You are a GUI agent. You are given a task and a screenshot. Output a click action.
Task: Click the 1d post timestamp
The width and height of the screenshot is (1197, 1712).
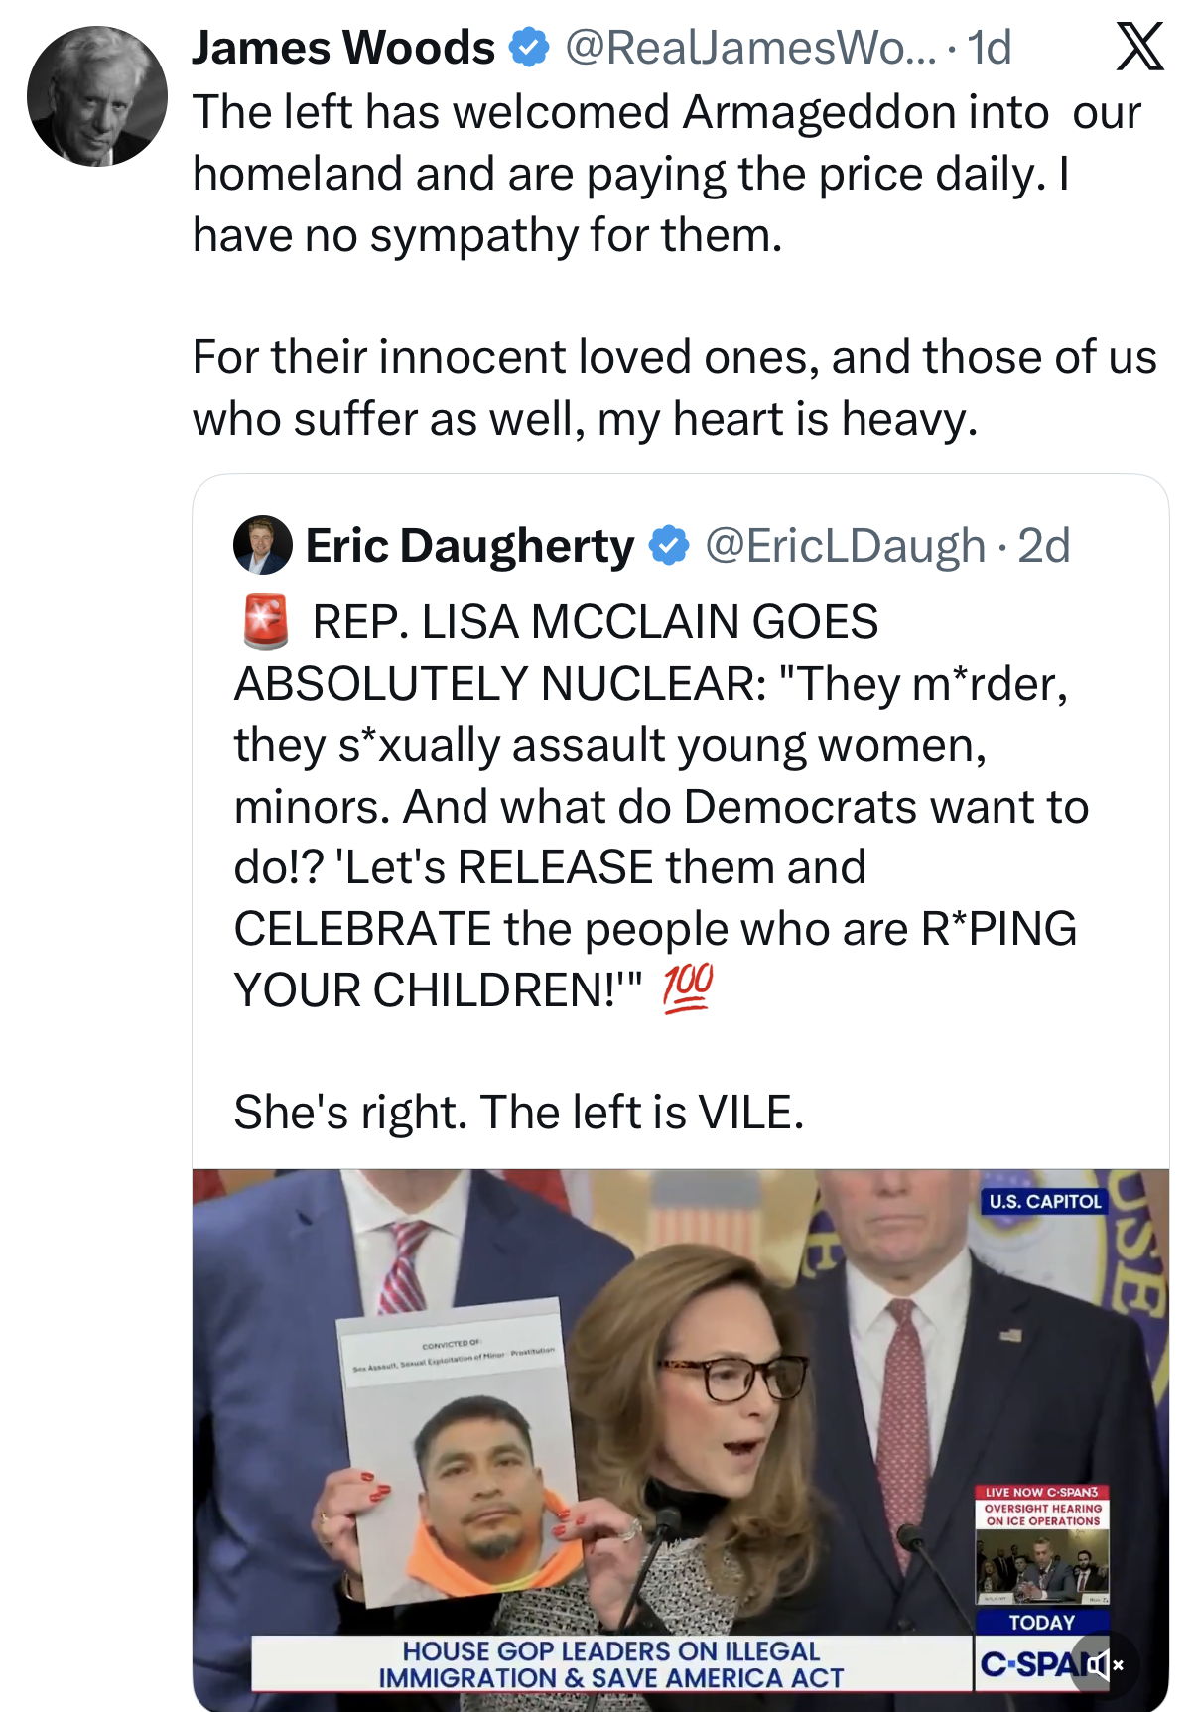pos(990,48)
